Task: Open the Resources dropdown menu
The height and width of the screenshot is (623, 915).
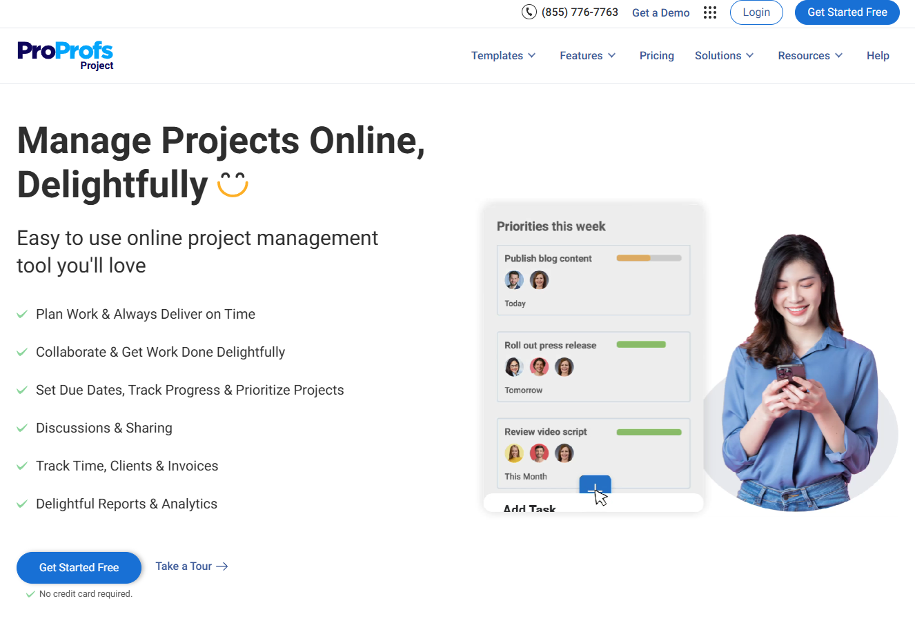Action: [810, 56]
